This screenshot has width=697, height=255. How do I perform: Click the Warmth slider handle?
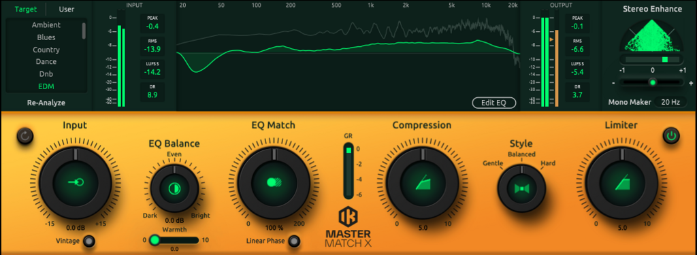(155, 240)
